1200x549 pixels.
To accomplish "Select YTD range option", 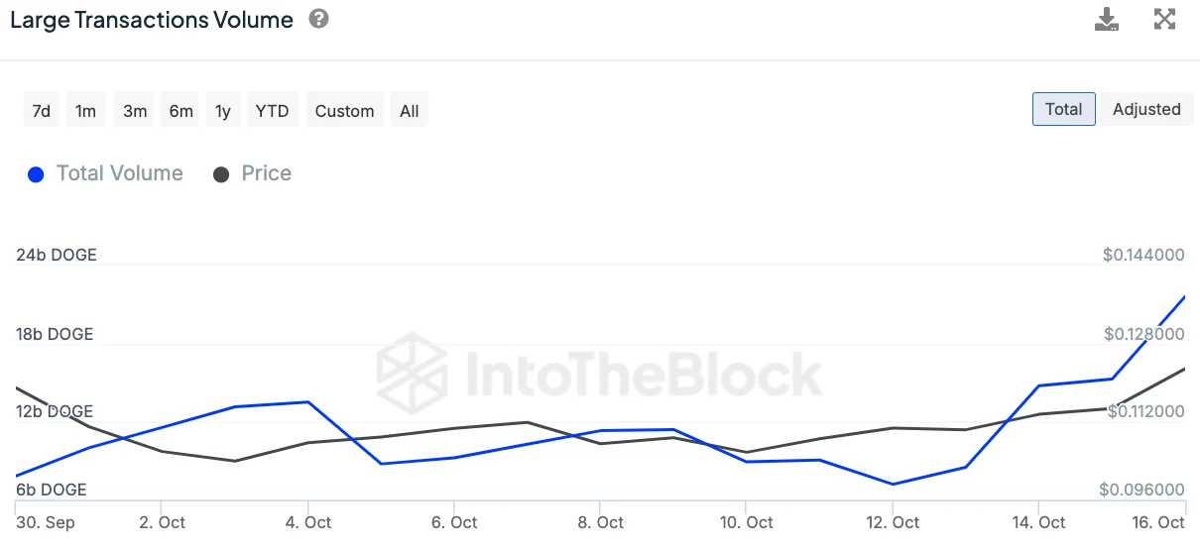I will (x=272, y=111).
